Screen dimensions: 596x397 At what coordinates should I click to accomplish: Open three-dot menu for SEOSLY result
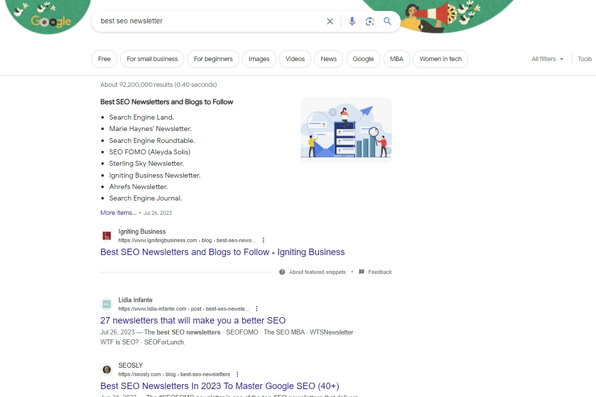[x=237, y=374]
